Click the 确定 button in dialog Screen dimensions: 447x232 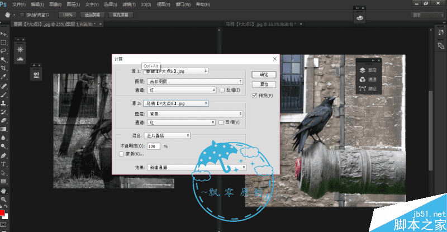264,75
